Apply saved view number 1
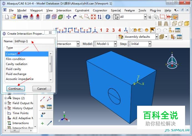The width and height of the screenshot is (192, 136). coord(101,30)
